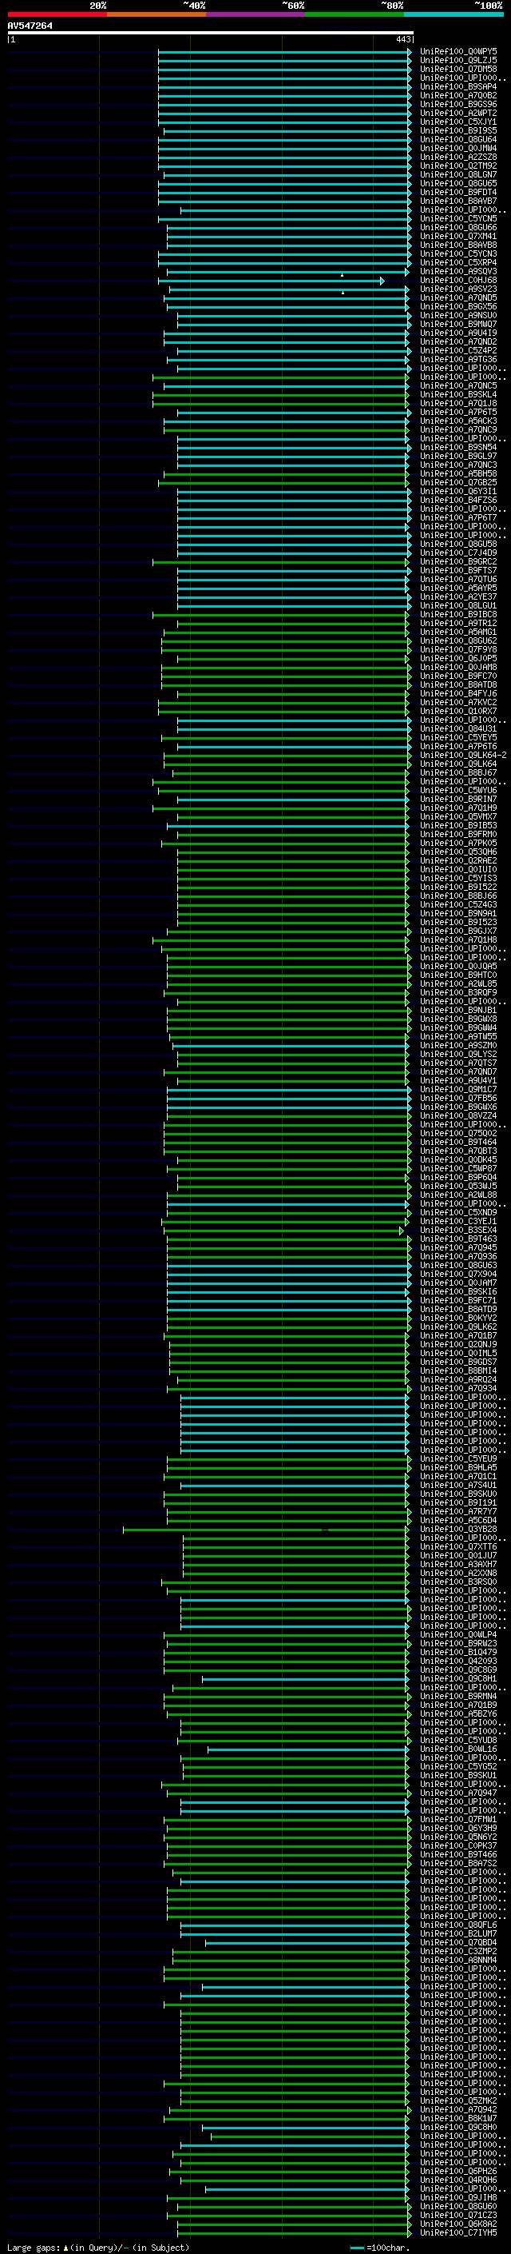The width and height of the screenshot is (511, 2254).
Task: Select hit UniRef100_B3SEX4
Action: 458,1231
